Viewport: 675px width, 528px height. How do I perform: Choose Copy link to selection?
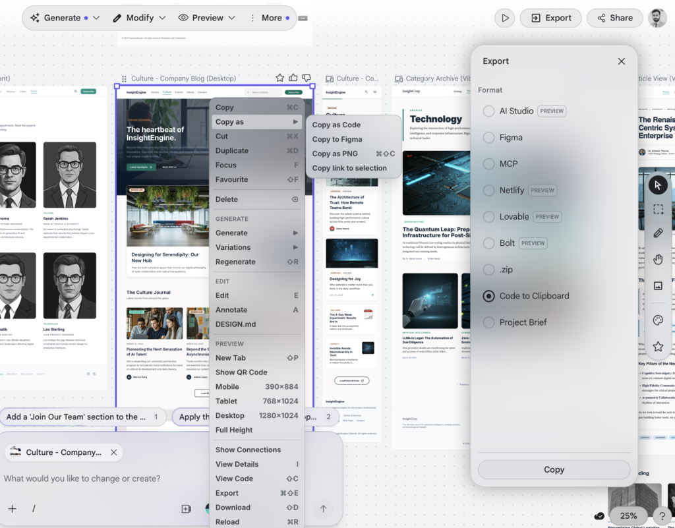click(x=353, y=168)
